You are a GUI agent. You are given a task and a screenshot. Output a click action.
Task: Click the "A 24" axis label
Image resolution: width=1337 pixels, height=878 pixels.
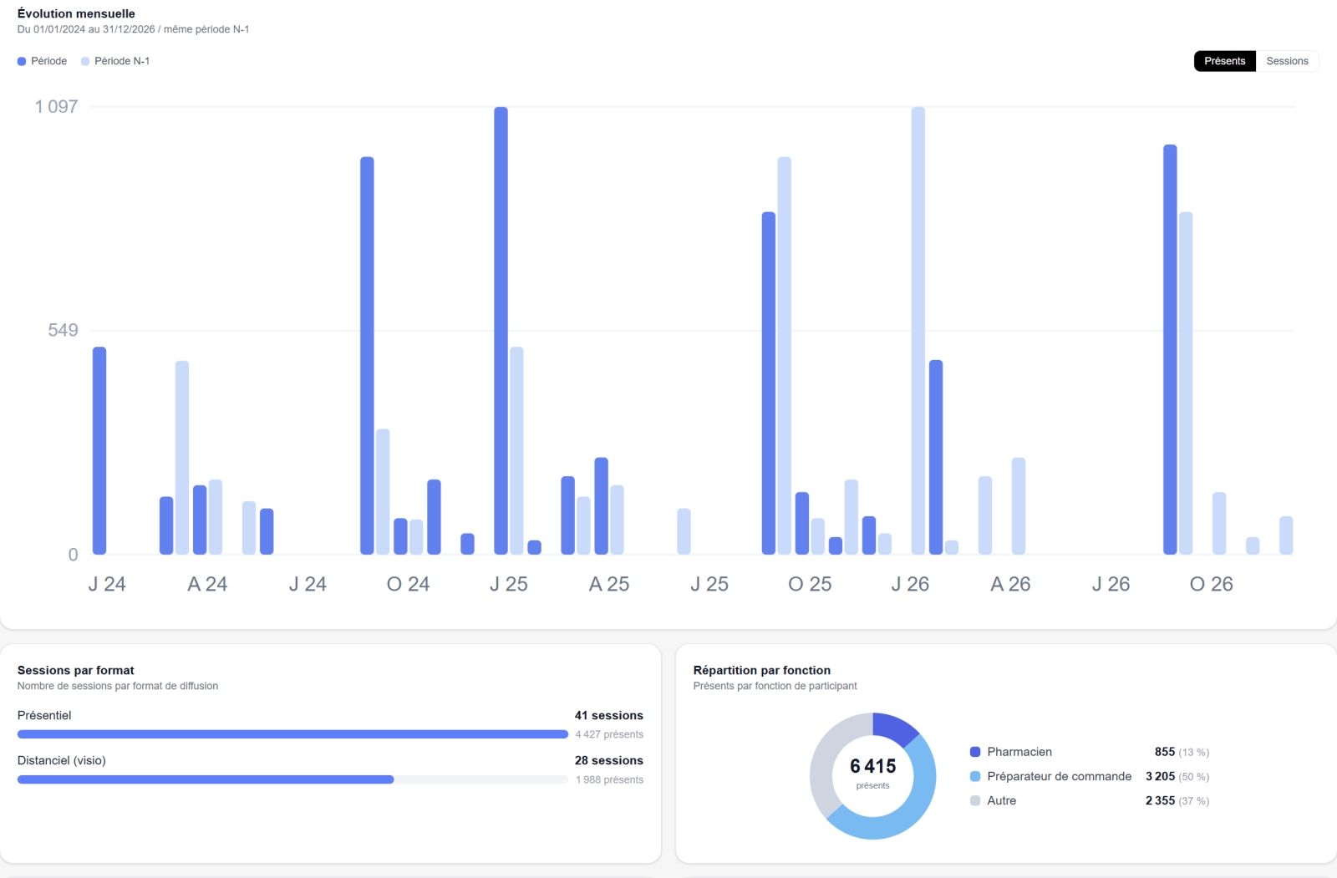pos(207,584)
